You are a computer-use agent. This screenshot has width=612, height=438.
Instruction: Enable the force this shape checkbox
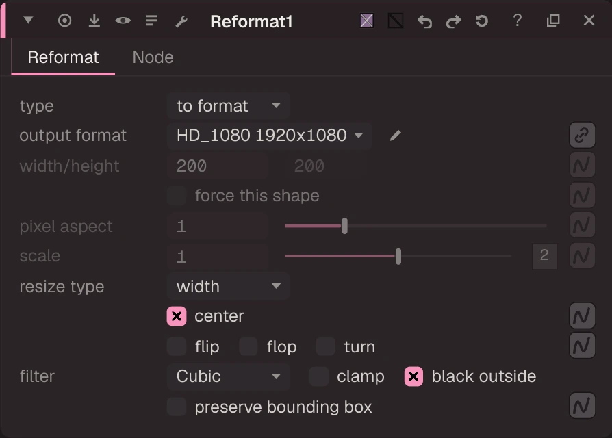click(x=177, y=196)
